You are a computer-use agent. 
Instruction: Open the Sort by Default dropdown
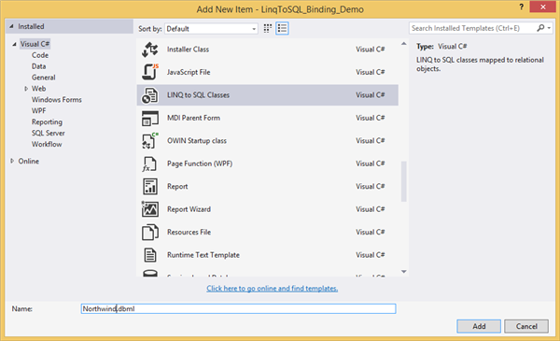pyautogui.click(x=211, y=29)
